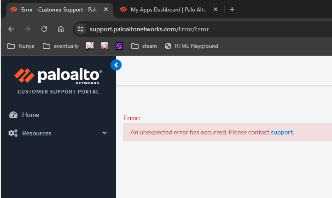Close the Error - Customer Support tab
The image size is (332, 198).
coord(106,9)
